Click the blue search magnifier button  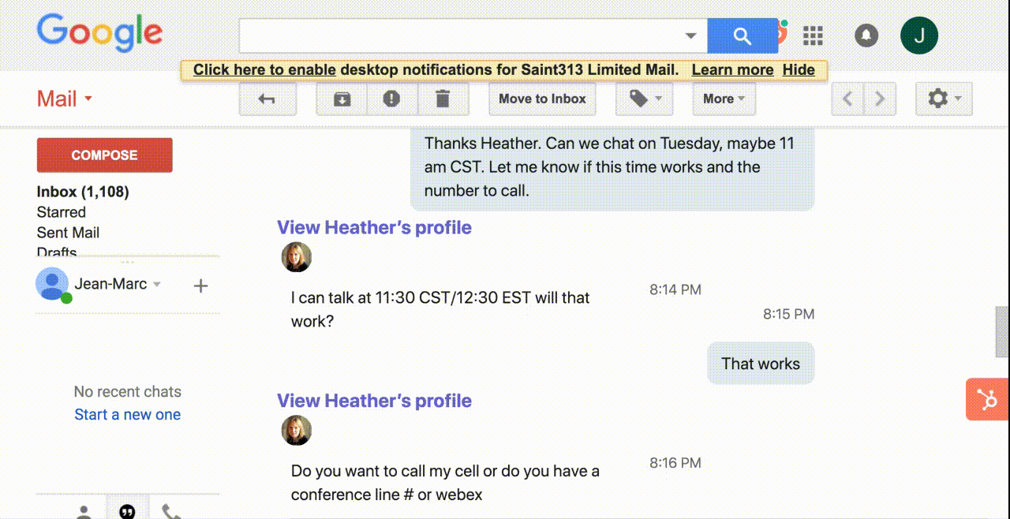[x=742, y=36]
